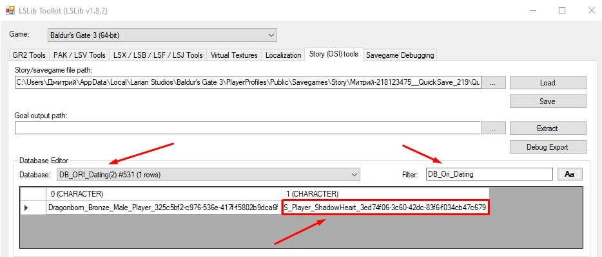Image resolution: width=602 pixels, height=257 pixels.
Task: Toggle the Aa case-sensitive filter button
Action: pyautogui.click(x=570, y=174)
